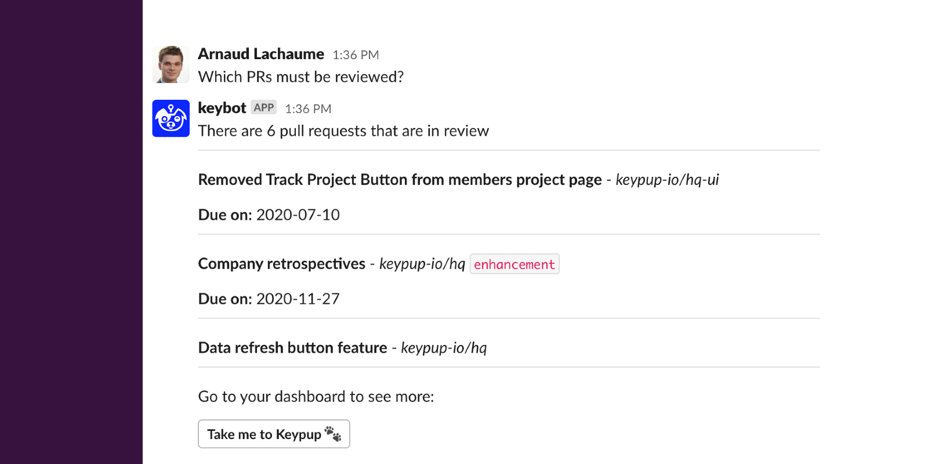Image resolution: width=928 pixels, height=464 pixels.
Task: Expand the Data refresh button feature entry
Action: click(x=292, y=347)
